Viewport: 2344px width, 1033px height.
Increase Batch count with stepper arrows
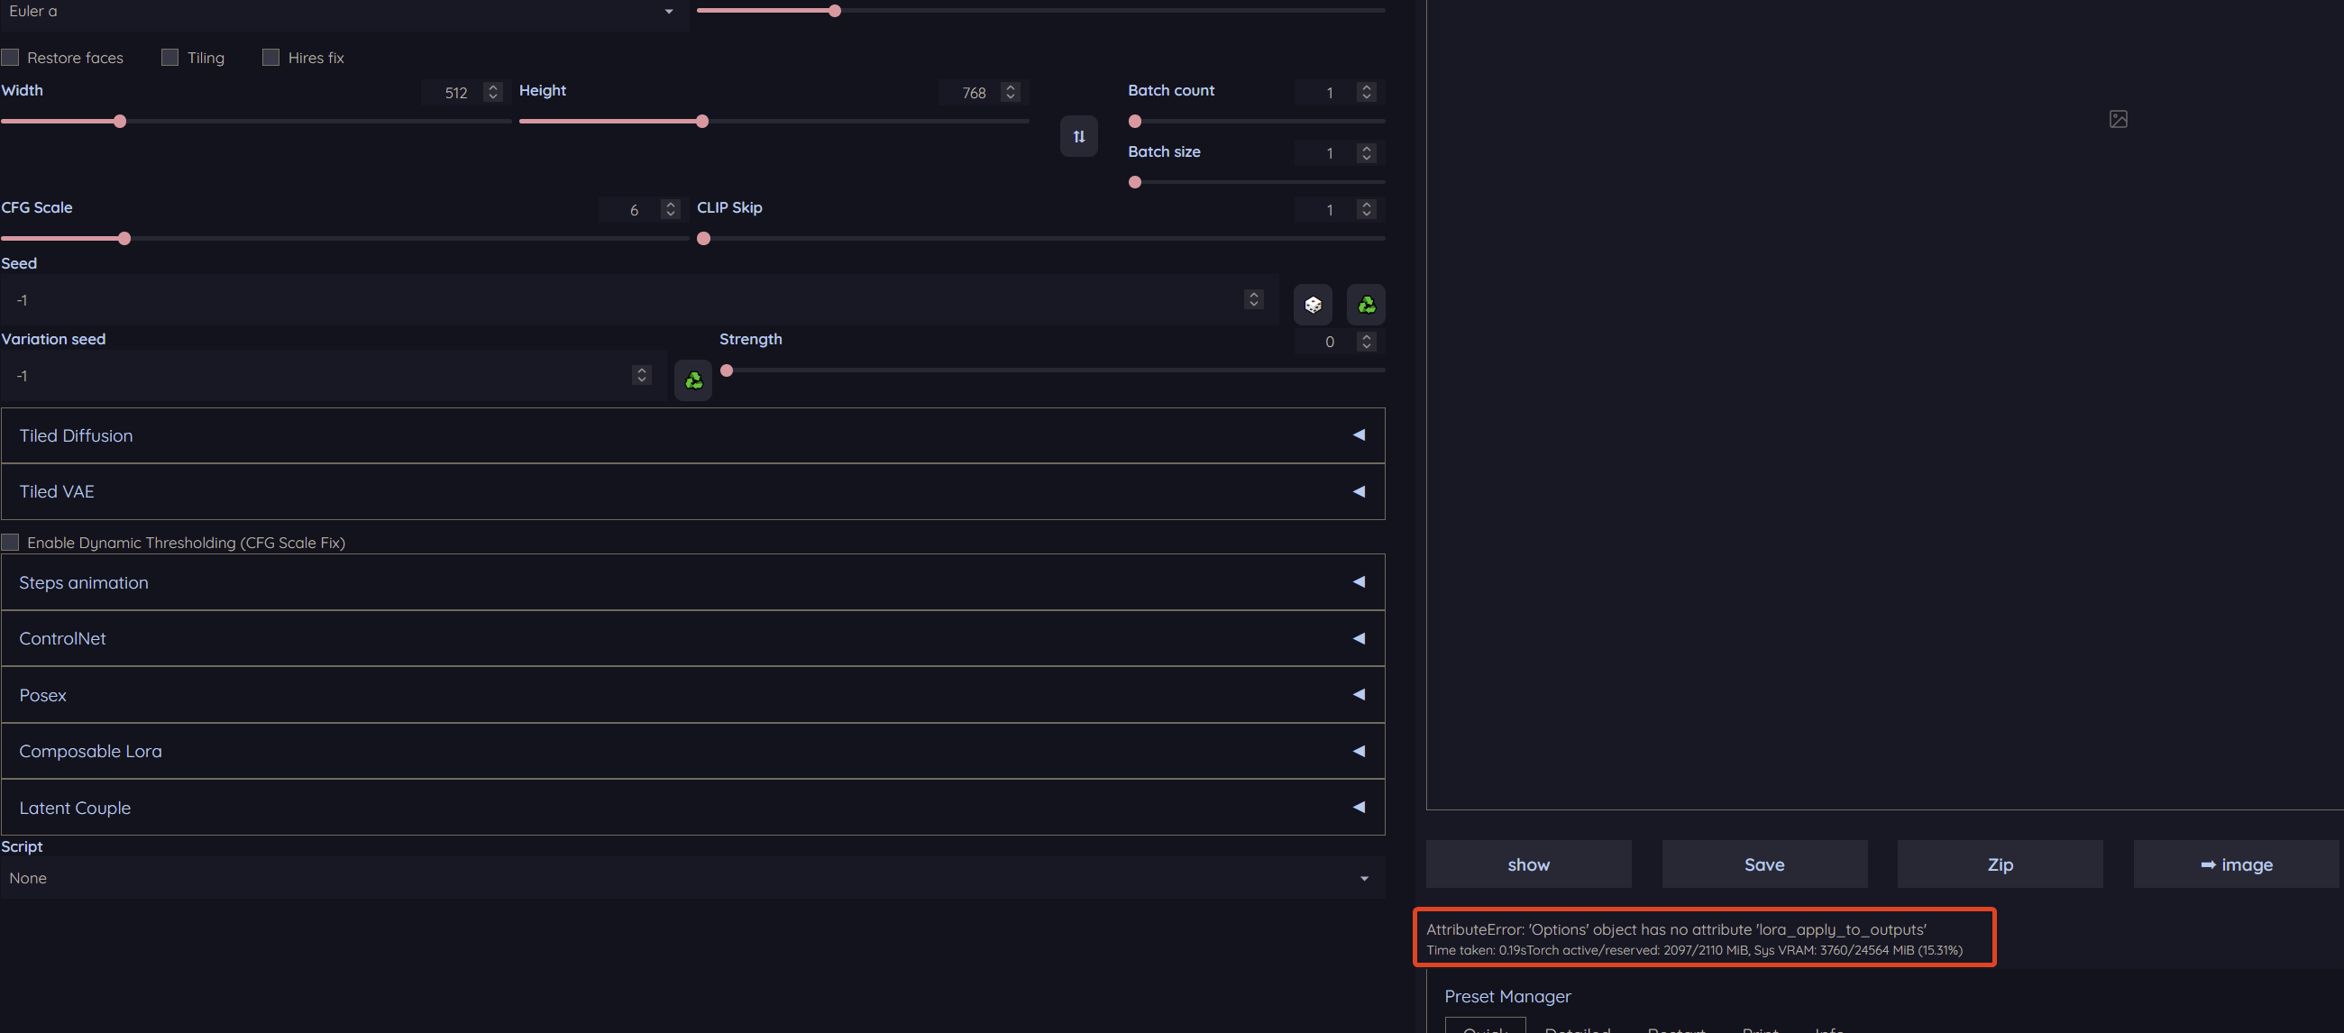pyautogui.click(x=1366, y=87)
